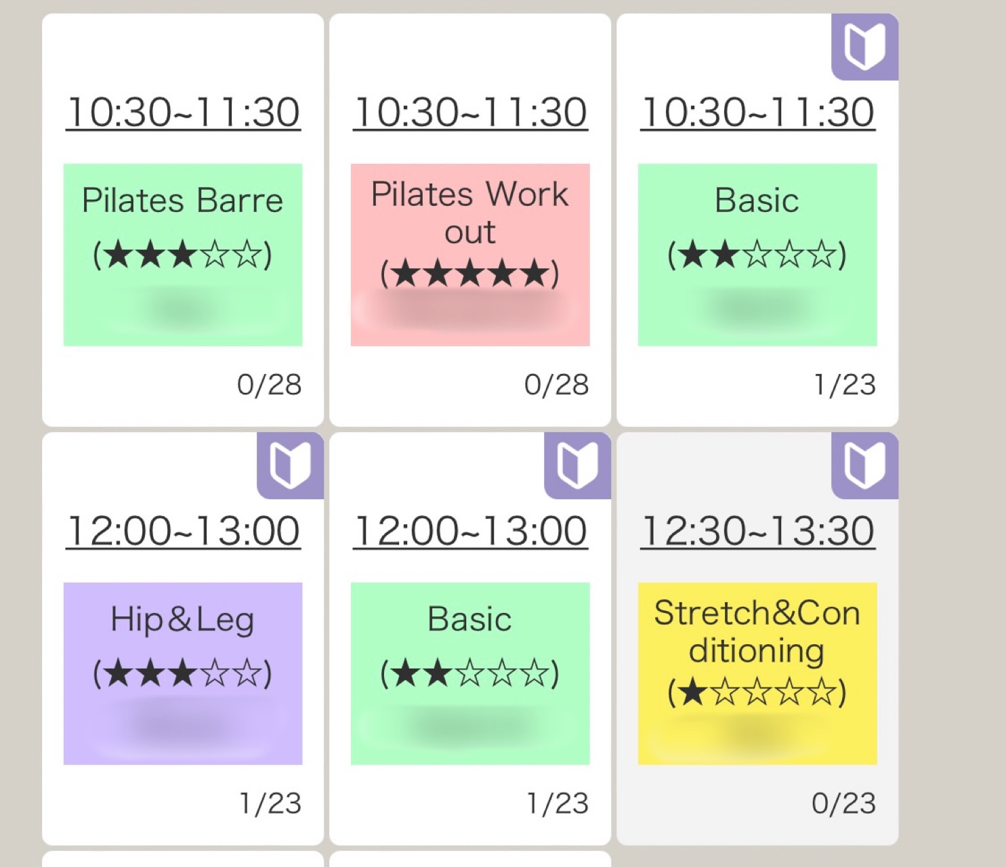The image size is (1006, 867).
Task: Click beginner badge on Hip&Leg card
Action: [x=290, y=465]
